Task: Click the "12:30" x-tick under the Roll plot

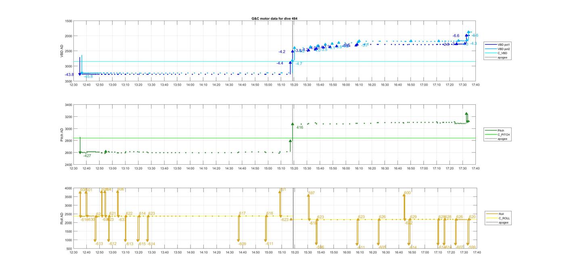Action: coord(73,252)
